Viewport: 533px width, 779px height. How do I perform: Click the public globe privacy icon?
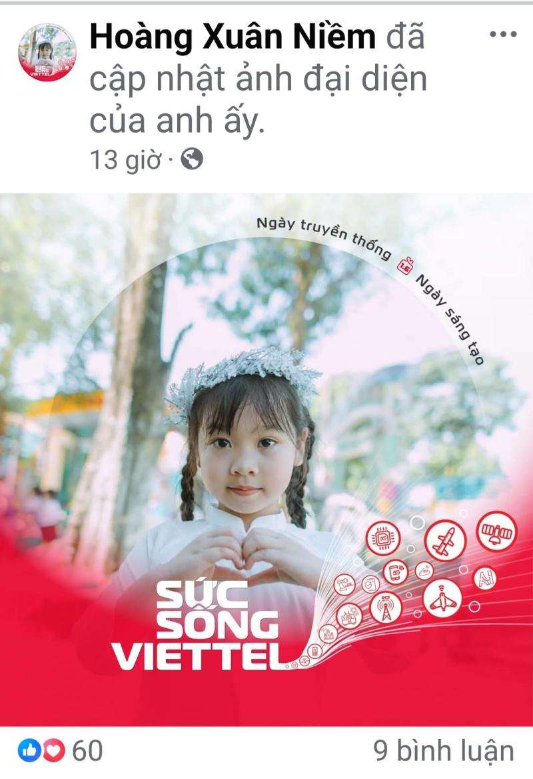tap(192, 159)
